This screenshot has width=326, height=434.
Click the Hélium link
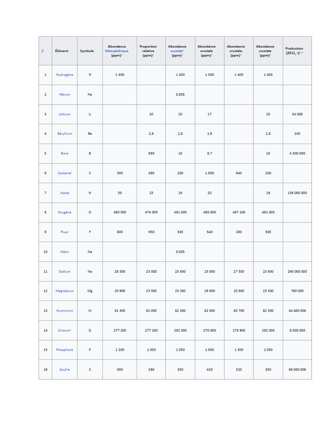click(65, 95)
